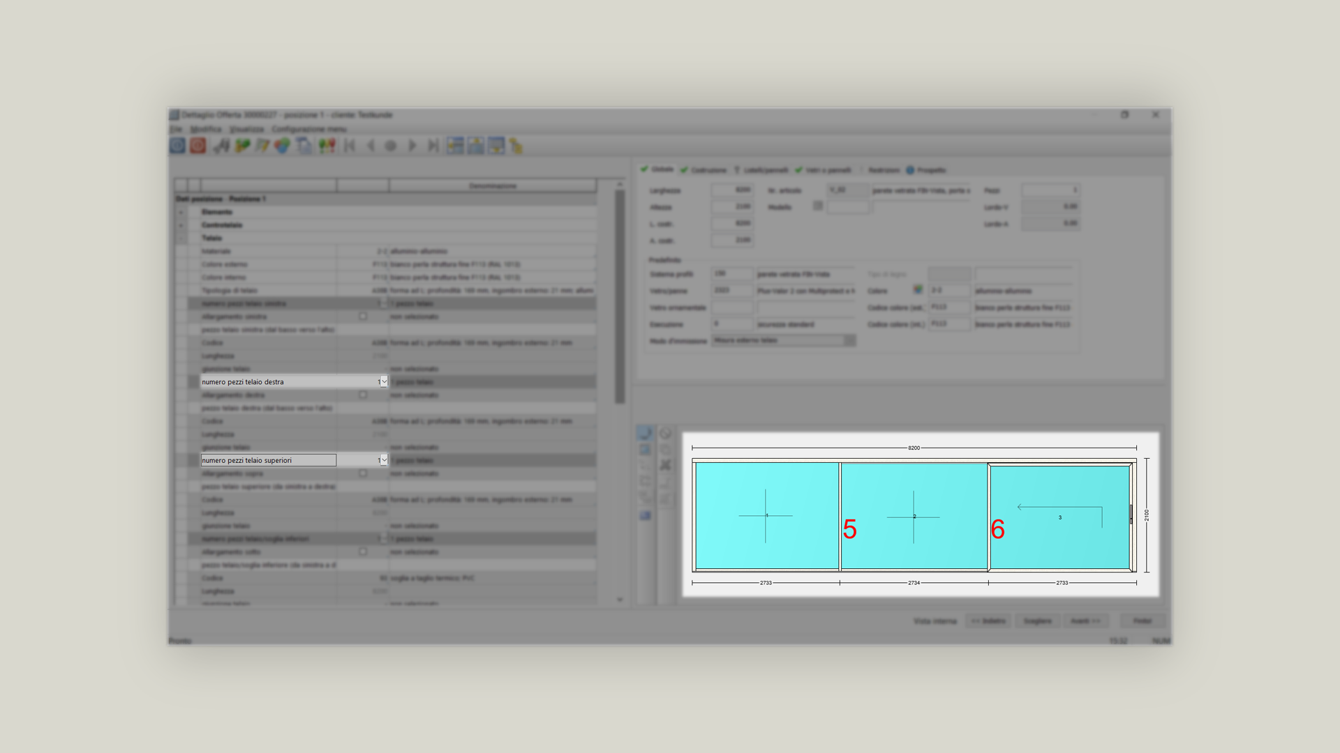Select the 'numero pezzi telaio destra' row label
The height and width of the screenshot is (753, 1340).
(269, 382)
